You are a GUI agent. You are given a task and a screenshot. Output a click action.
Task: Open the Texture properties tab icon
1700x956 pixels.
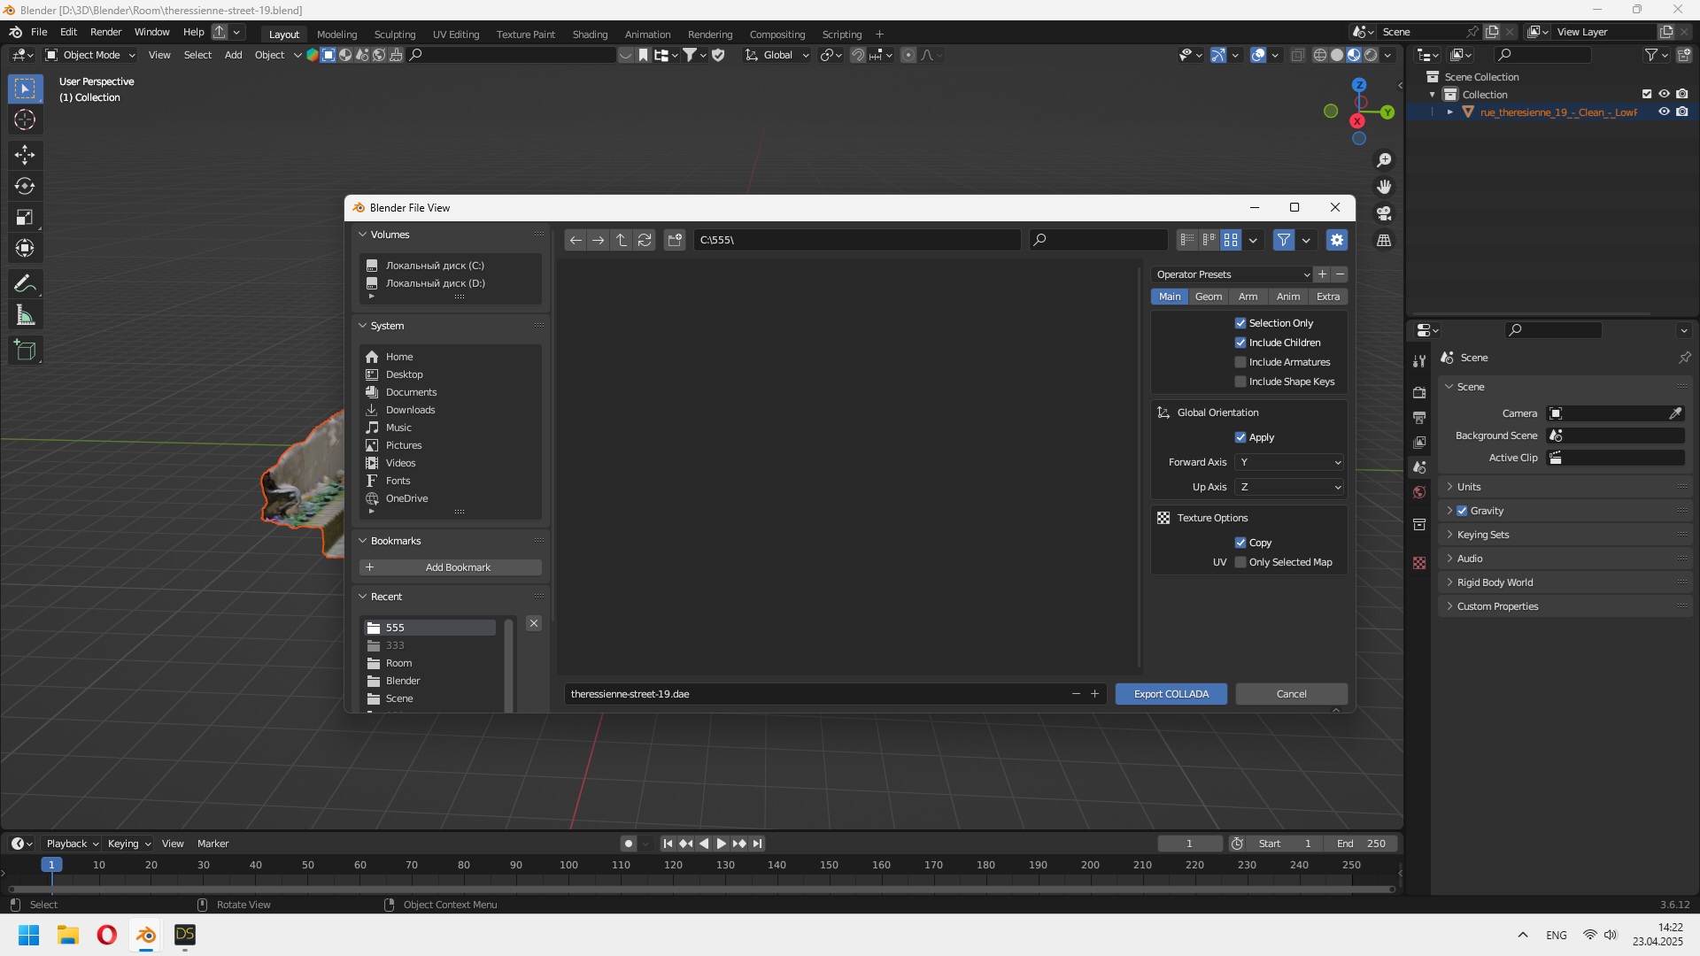(x=1419, y=563)
